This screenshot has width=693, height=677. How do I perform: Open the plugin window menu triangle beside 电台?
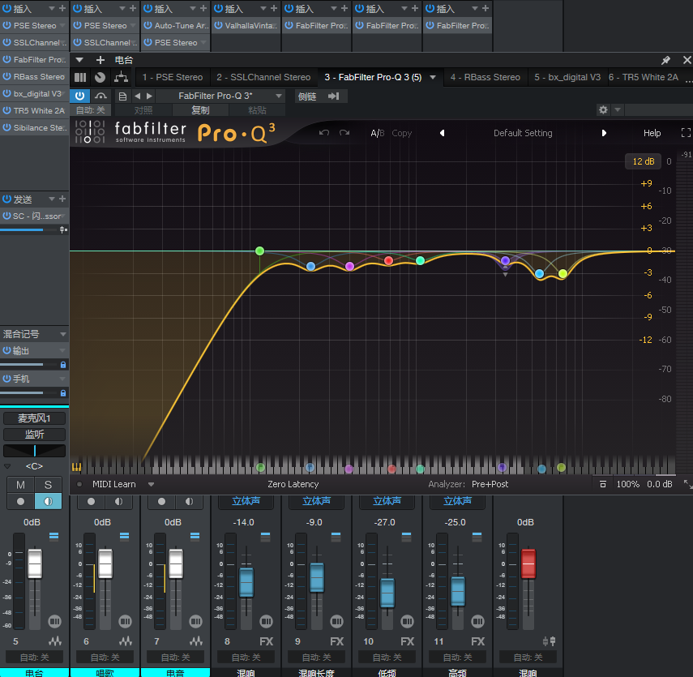79,60
